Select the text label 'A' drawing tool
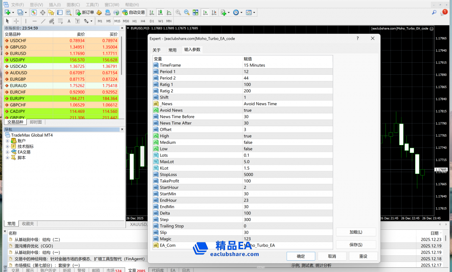Viewport: 452px width, 272px height. (69, 21)
